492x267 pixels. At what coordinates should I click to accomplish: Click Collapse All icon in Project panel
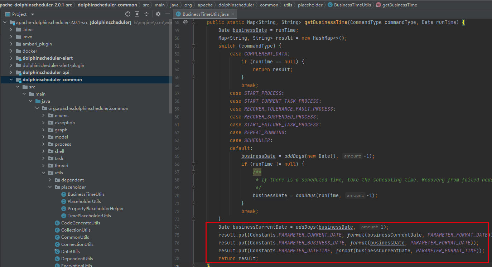(x=146, y=14)
